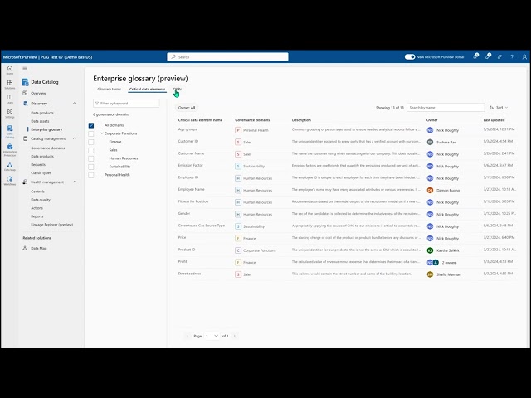Open Greenhouse Gas Source Type element

tap(202, 226)
